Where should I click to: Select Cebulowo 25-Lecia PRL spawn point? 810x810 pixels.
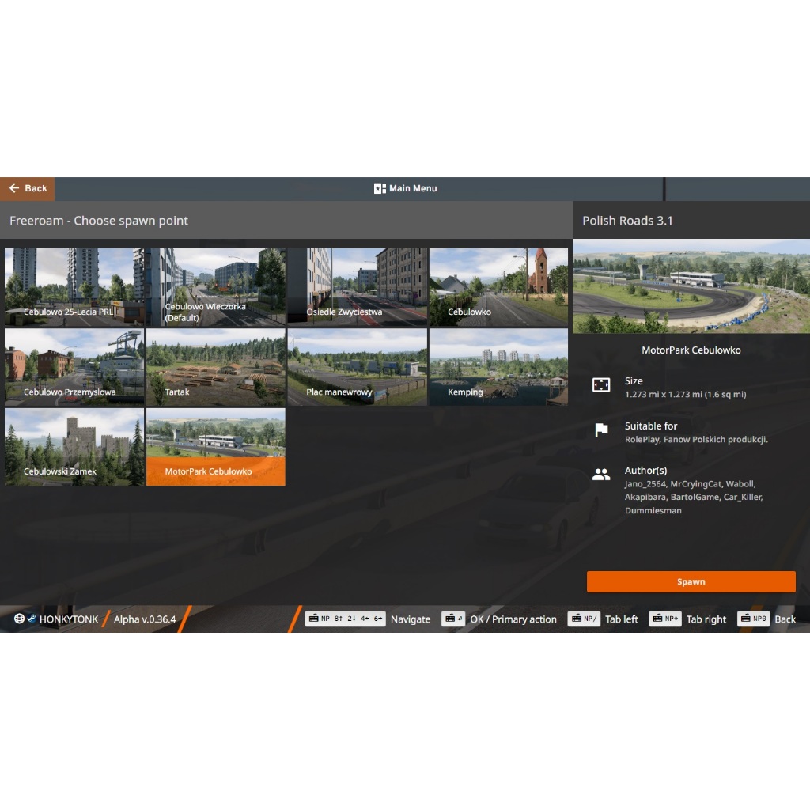74,287
